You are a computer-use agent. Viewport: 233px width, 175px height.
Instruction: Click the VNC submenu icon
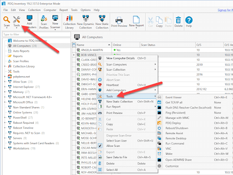(159, 149)
